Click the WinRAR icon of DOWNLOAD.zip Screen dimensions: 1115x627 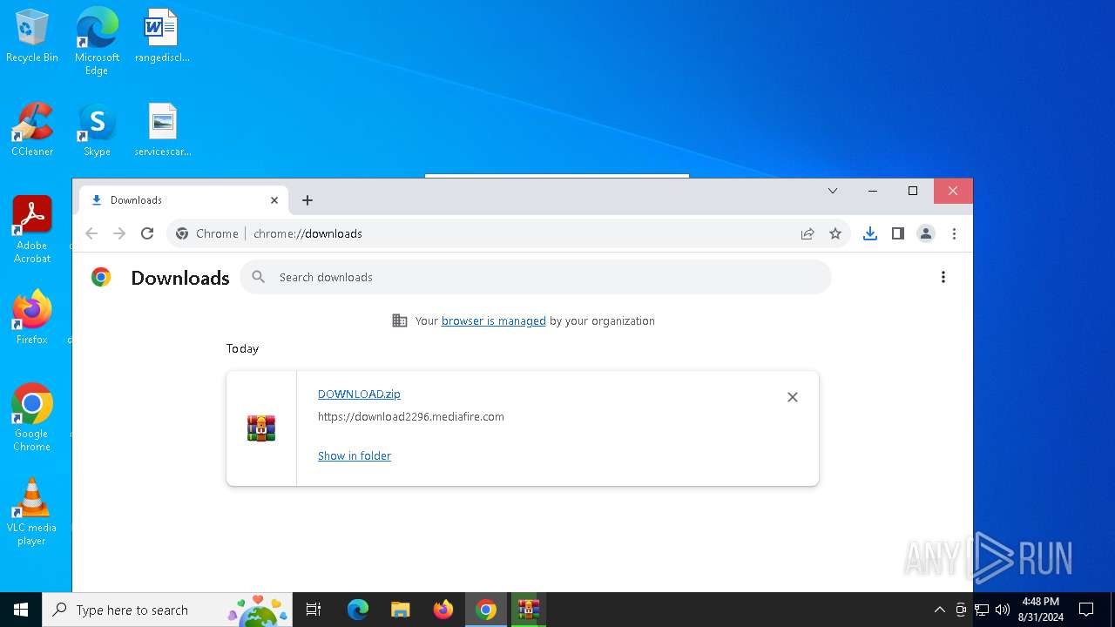pos(261,428)
